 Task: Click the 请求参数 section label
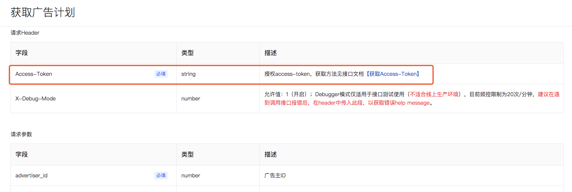click(x=21, y=134)
